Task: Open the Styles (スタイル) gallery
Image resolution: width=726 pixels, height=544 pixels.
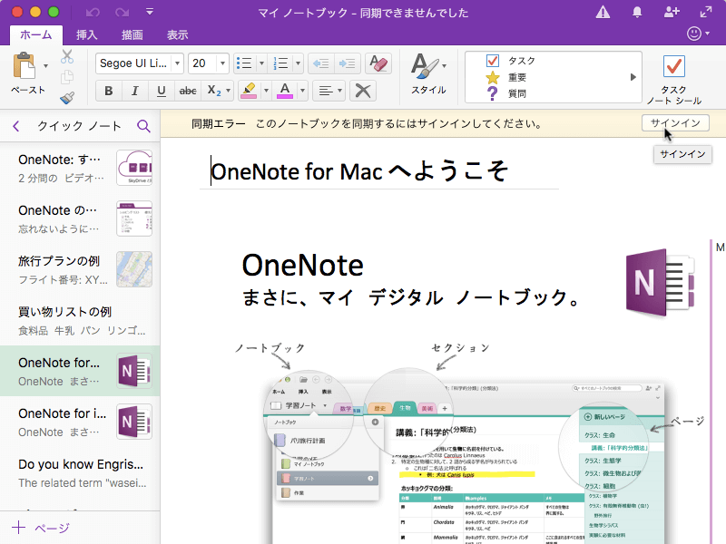Action: (428, 74)
